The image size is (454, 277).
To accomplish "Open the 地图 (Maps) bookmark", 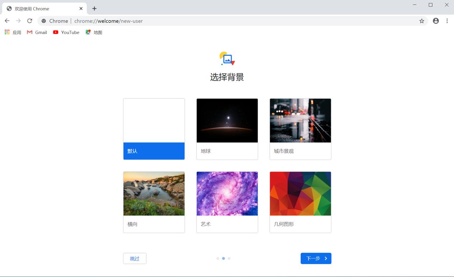I will pos(94,32).
